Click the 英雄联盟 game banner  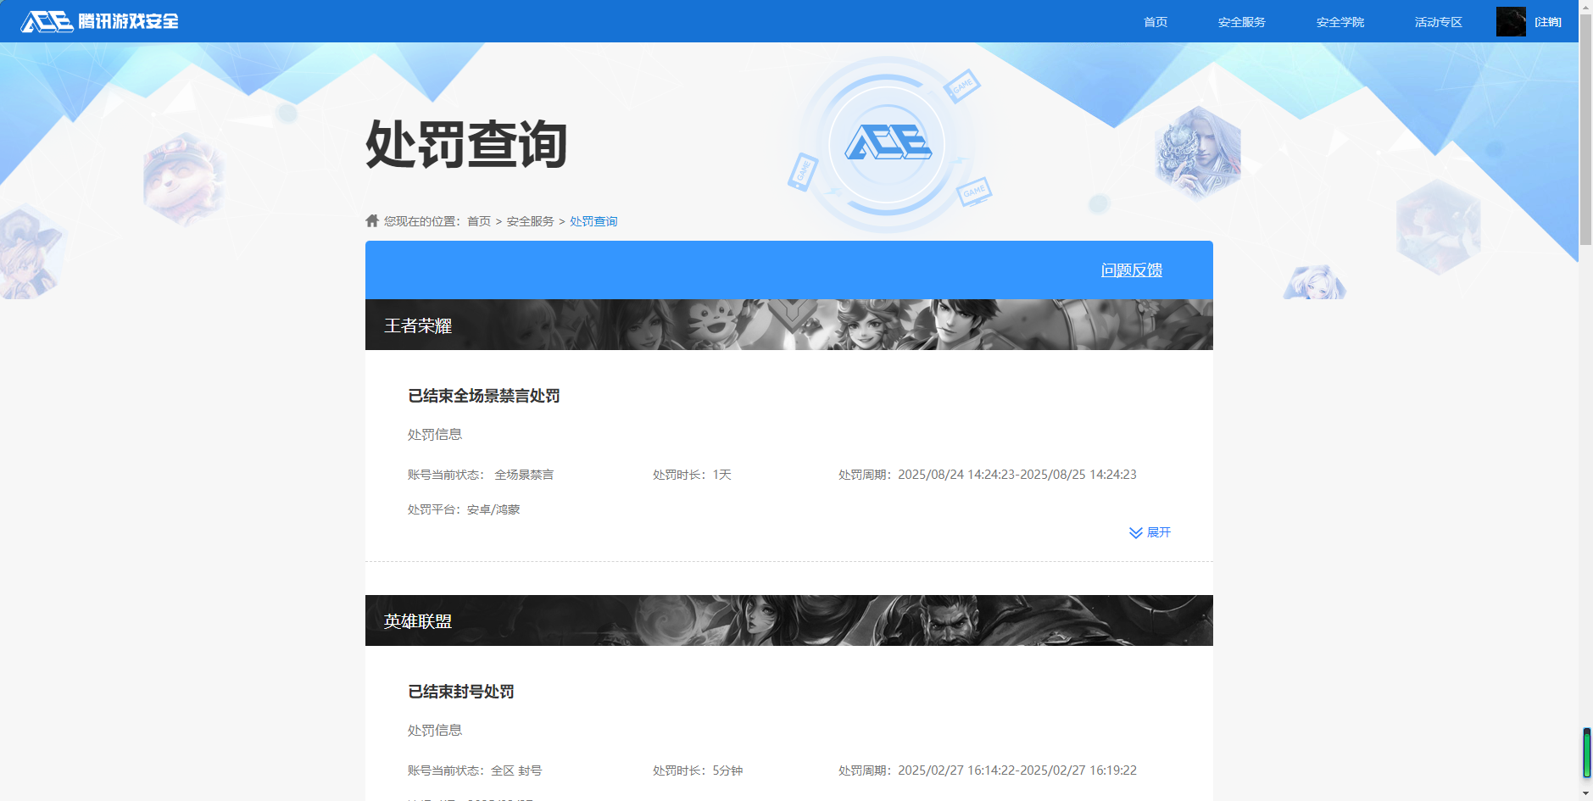tap(789, 620)
